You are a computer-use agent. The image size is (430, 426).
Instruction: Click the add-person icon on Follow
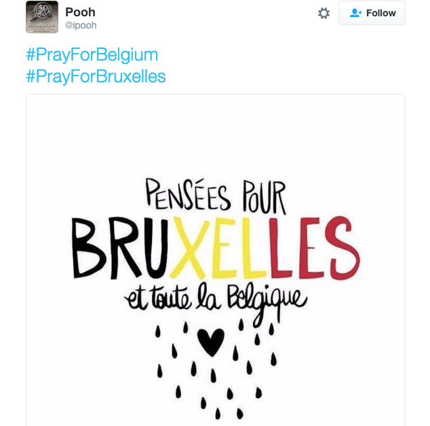pyautogui.click(x=355, y=13)
